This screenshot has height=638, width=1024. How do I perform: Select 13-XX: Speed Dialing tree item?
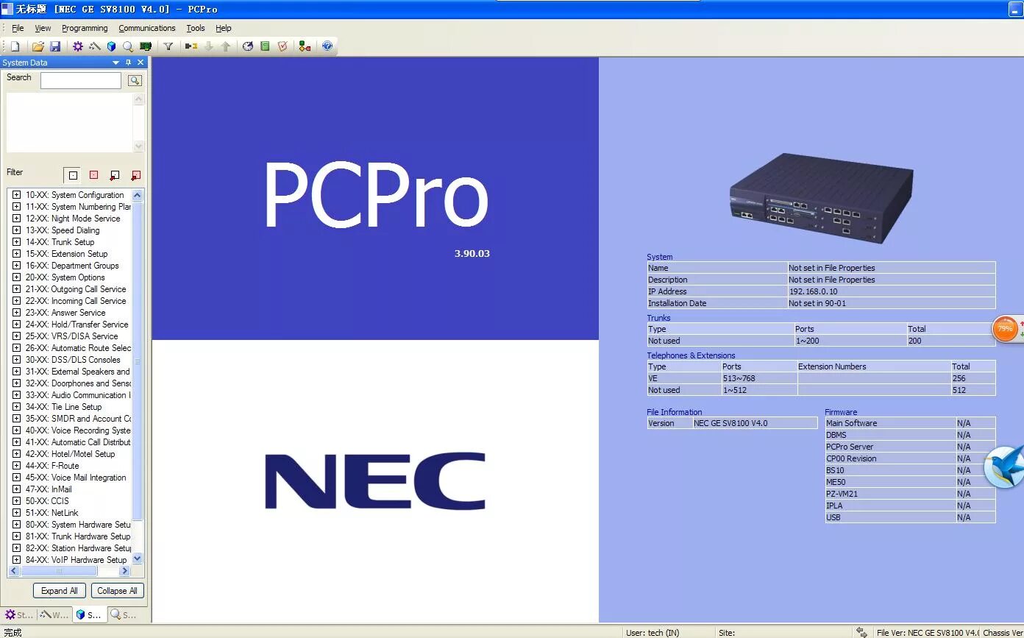(x=63, y=230)
